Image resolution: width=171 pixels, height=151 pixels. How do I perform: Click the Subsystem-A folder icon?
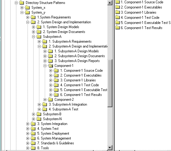click(x=39, y=37)
